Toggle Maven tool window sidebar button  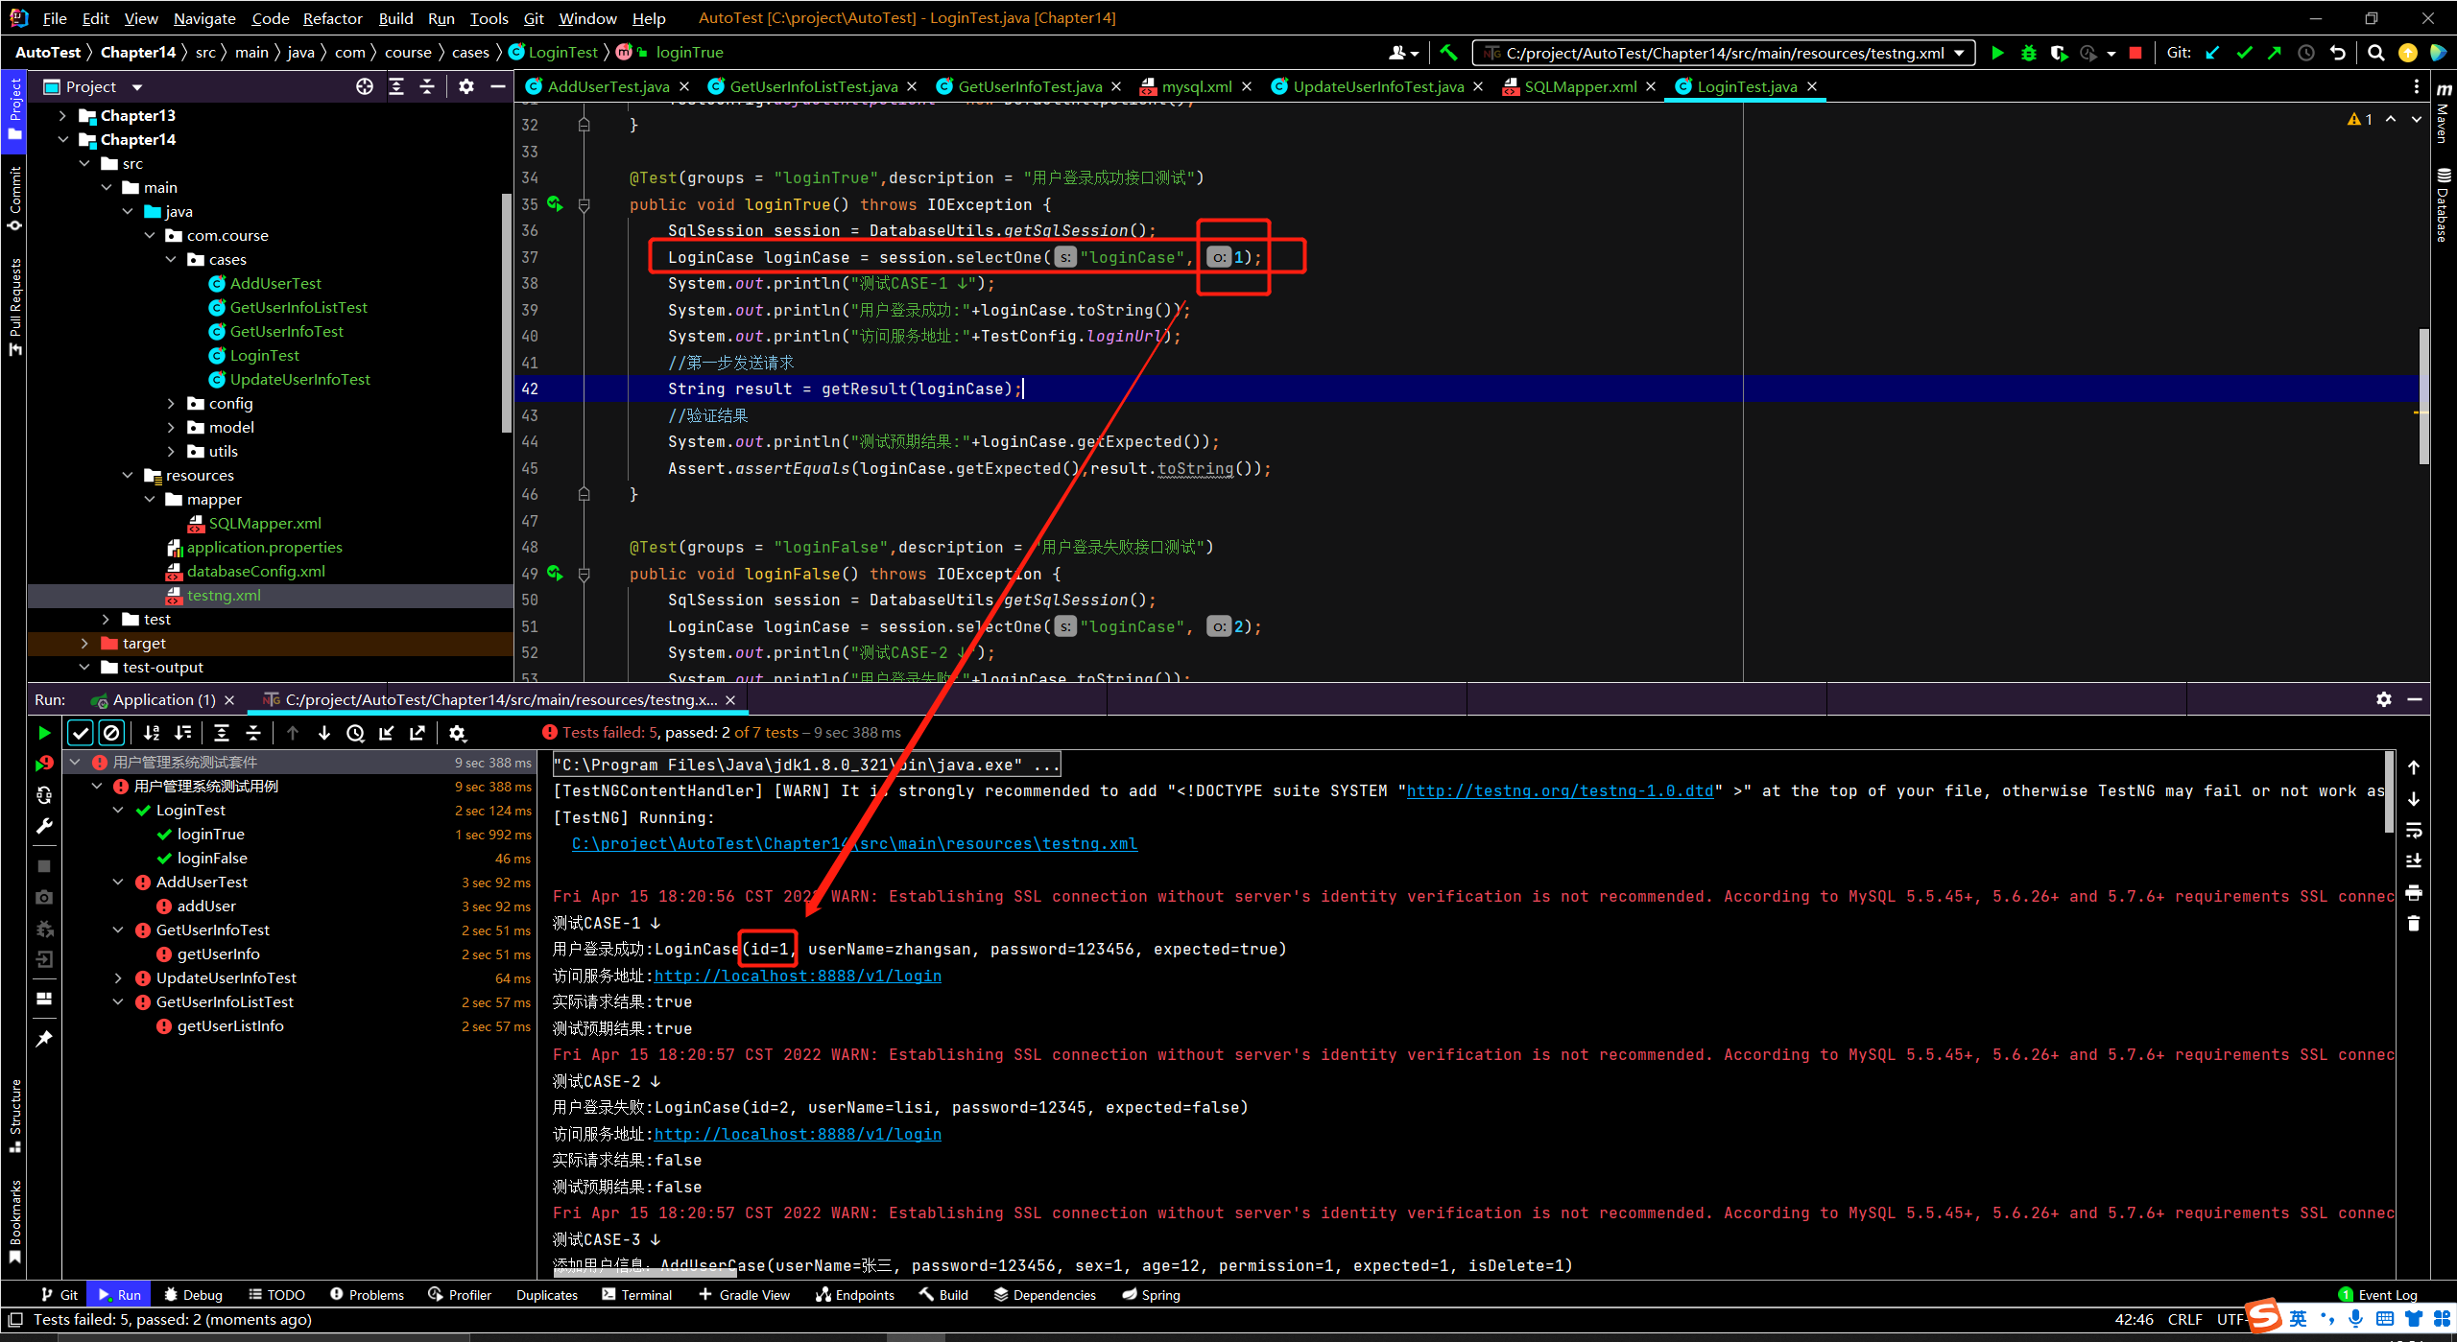pyautogui.click(x=2444, y=113)
